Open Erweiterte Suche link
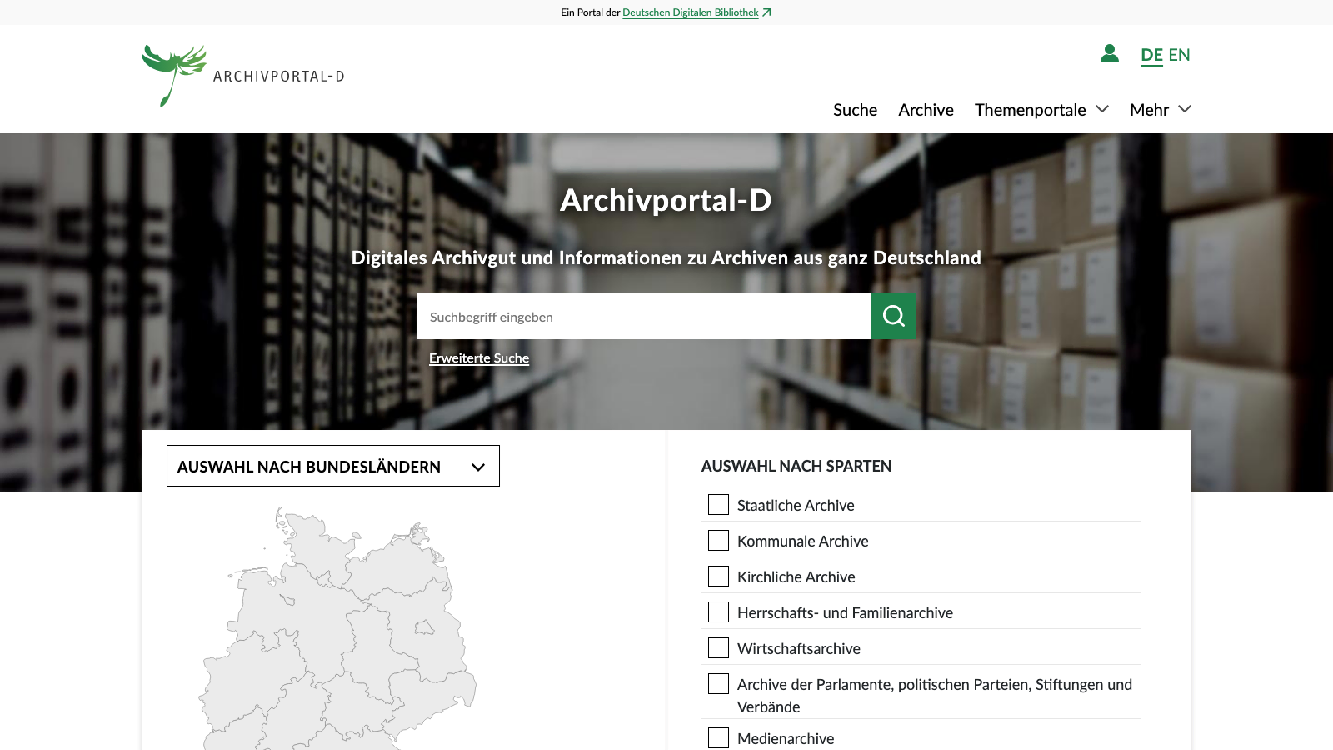The width and height of the screenshot is (1333, 750). [479, 357]
